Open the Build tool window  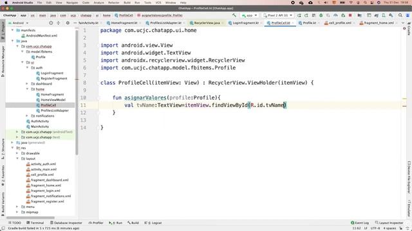coord(133,223)
